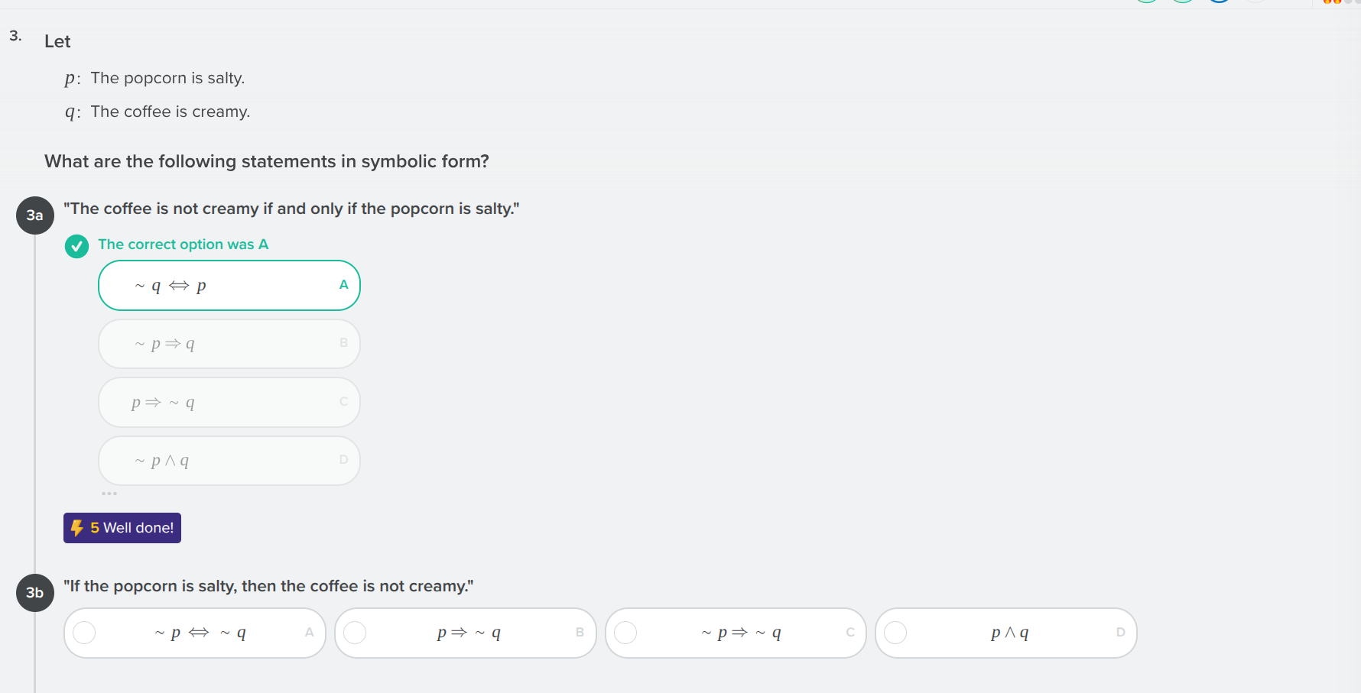Image resolution: width=1361 pixels, height=693 pixels.
Task: Click question number 3 heading
Action: [x=15, y=35]
